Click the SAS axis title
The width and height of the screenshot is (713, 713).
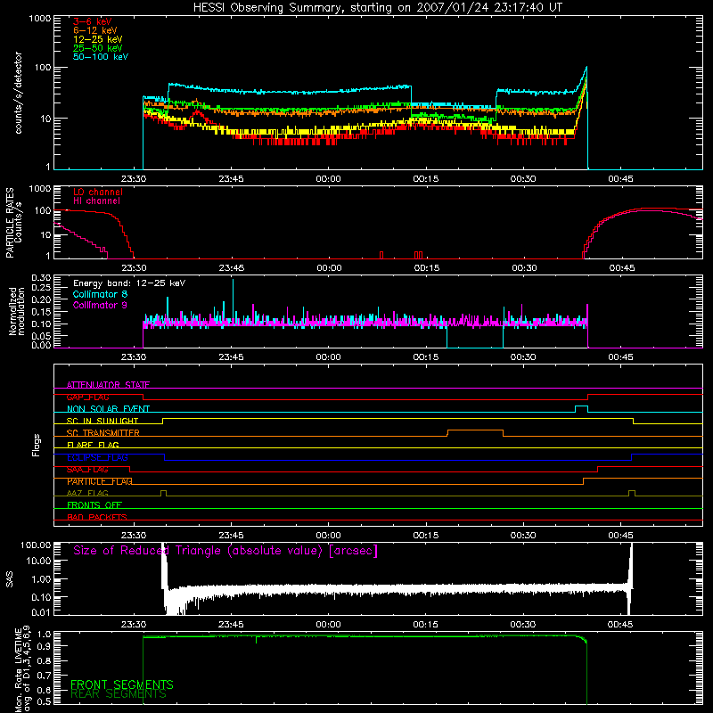pyautogui.click(x=10, y=579)
